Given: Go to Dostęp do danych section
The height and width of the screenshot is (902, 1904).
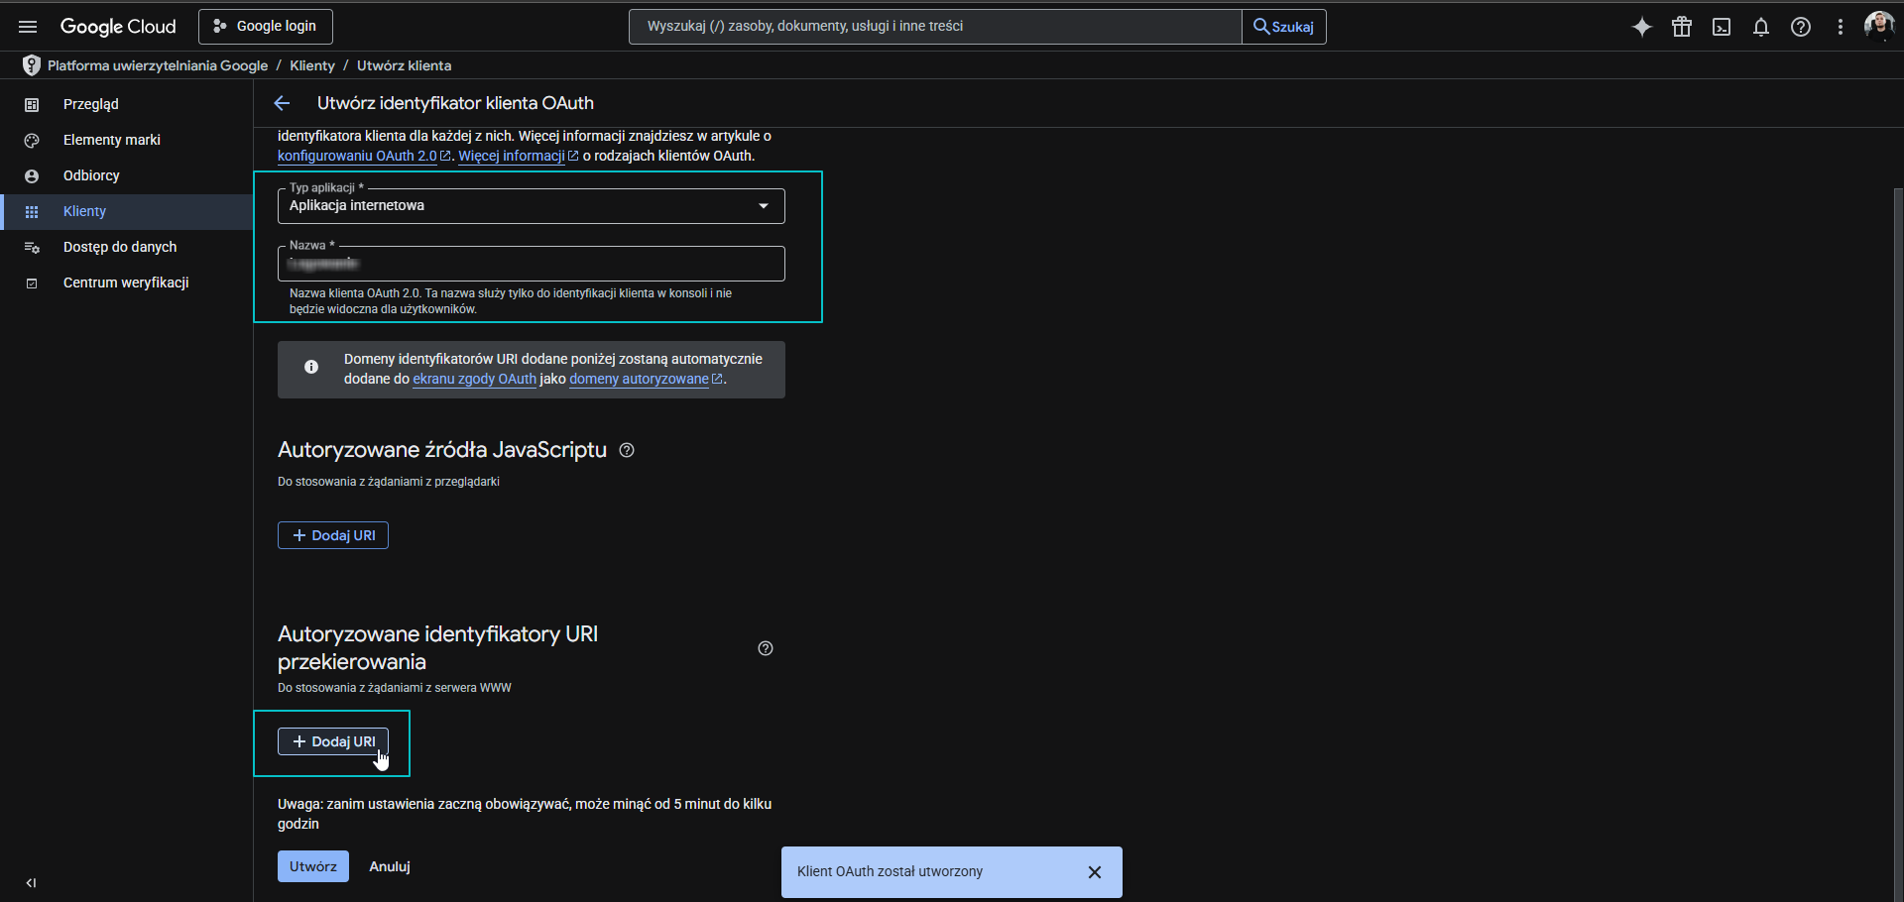Looking at the screenshot, I should tap(120, 247).
